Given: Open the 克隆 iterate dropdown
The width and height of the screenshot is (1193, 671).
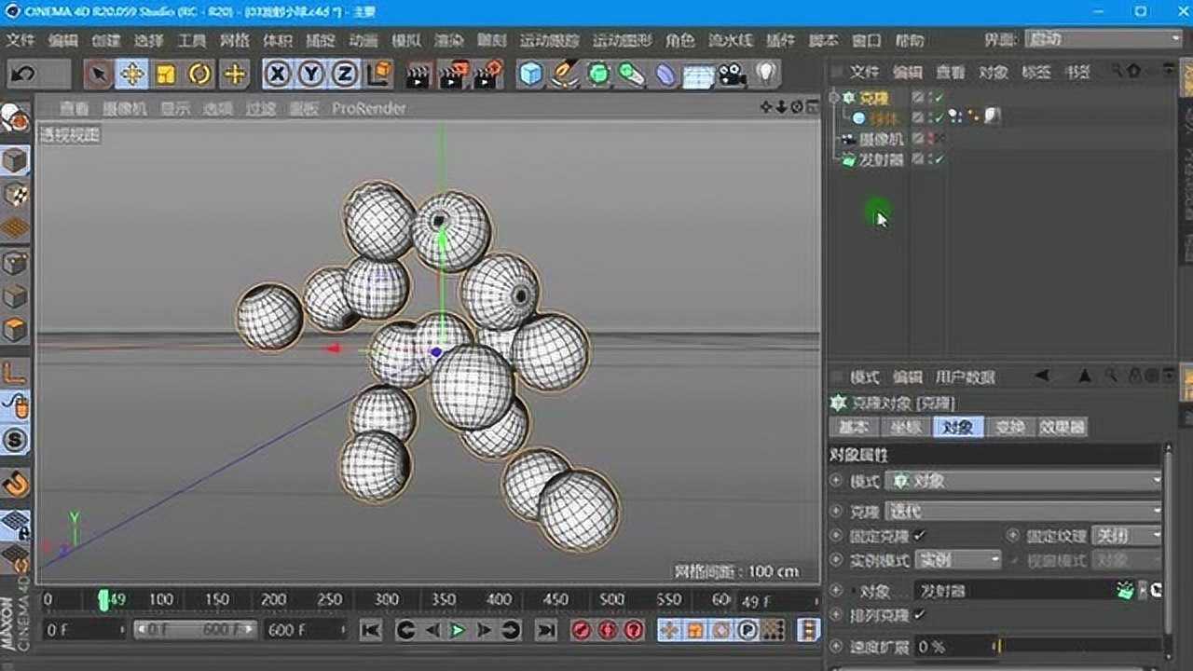Looking at the screenshot, I should coord(1023,512).
